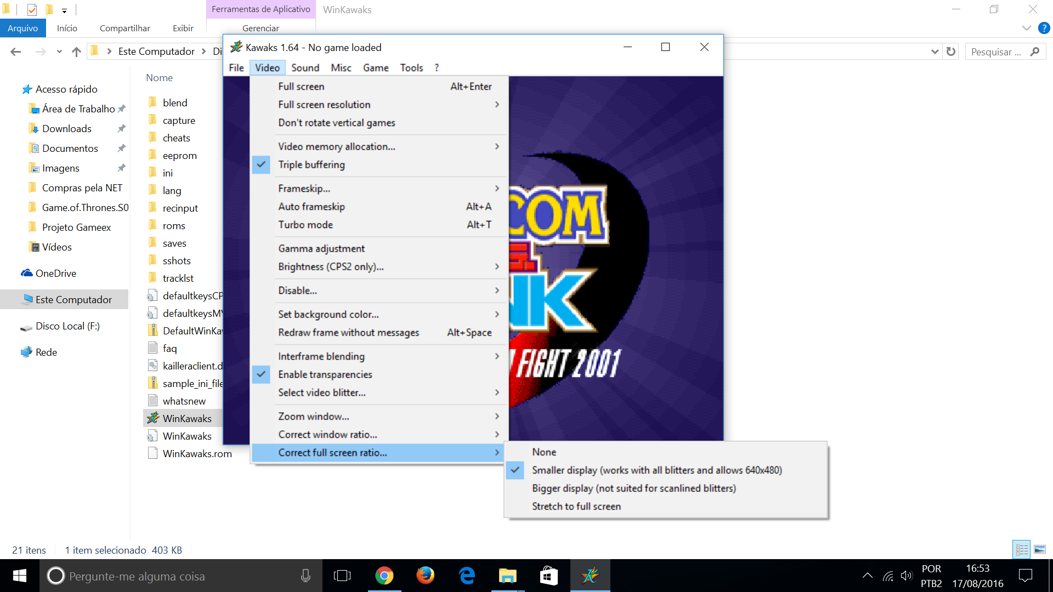Open the Kawaks ? help menu
This screenshot has width=1053, height=592.
pyautogui.click(x=437, y=67)
